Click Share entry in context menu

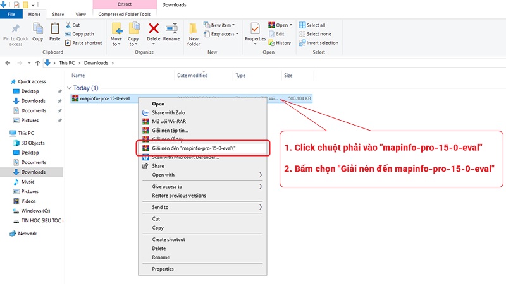pos(202,166)
